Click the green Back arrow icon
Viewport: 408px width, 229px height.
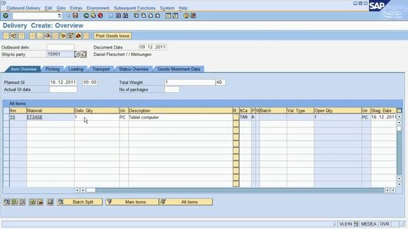coord(86,15)
